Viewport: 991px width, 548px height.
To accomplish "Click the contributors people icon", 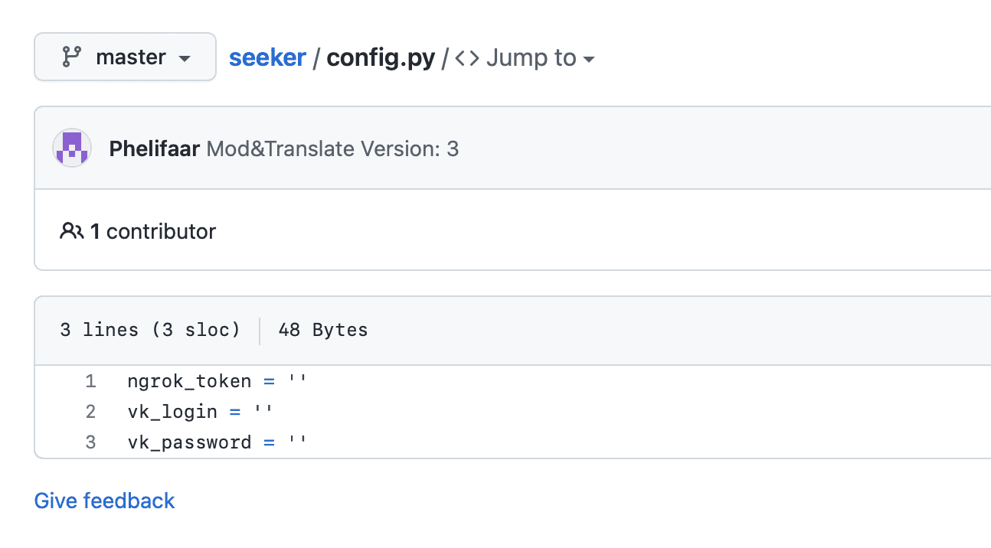I will tap(71, 231).
